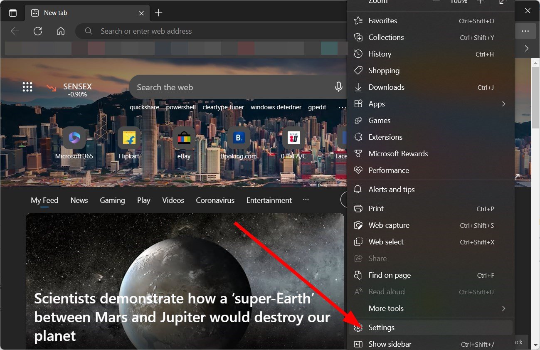Close the New tab tab
Viewport: 540px width, 350px height.
coord(141,13)
